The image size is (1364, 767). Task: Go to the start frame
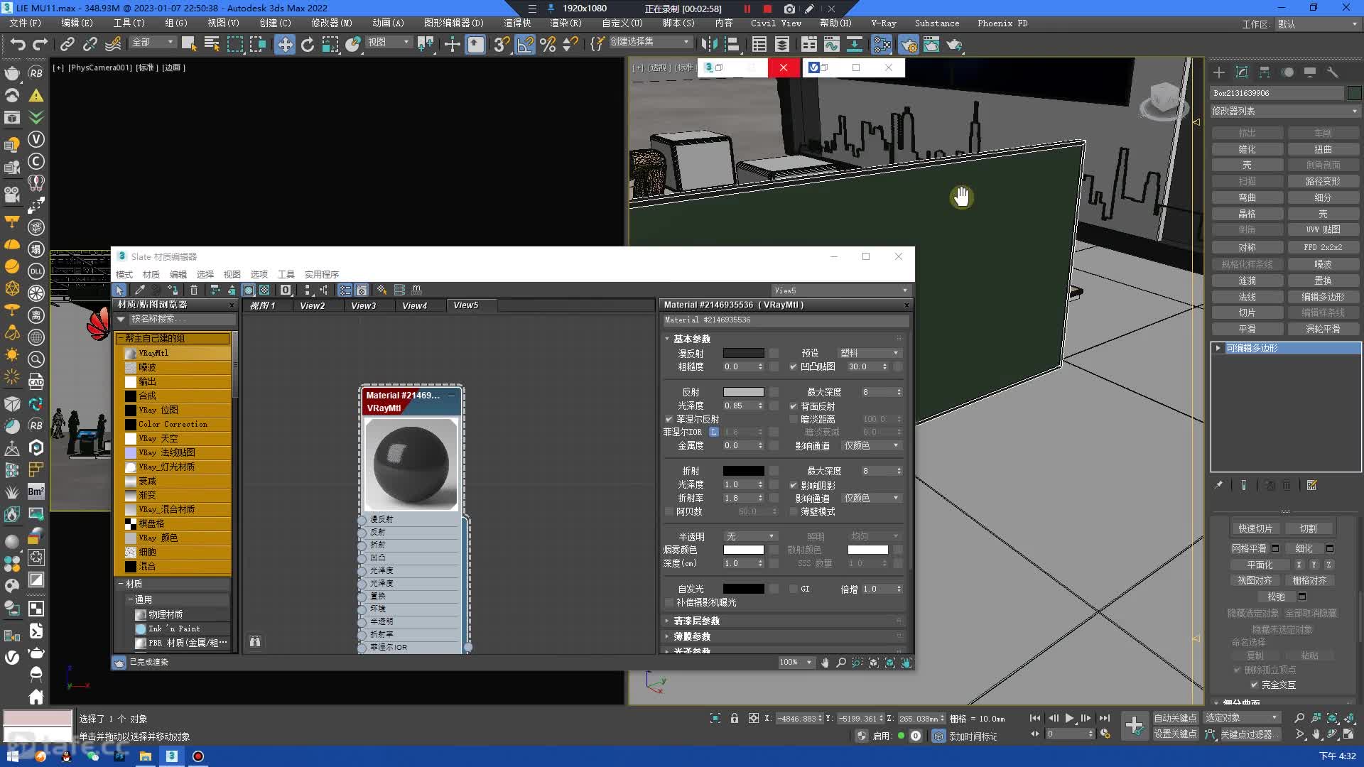(x=1035, y=718)
